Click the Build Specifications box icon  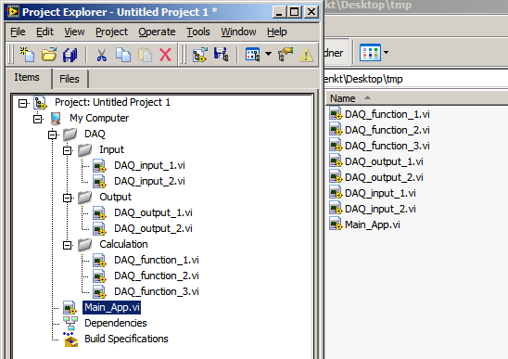(71, 340)
